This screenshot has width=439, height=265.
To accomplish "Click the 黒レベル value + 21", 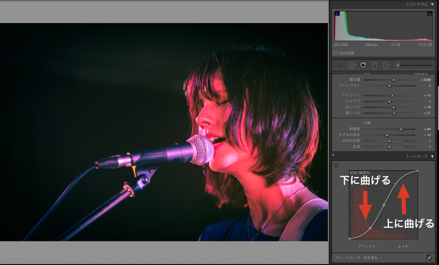I will [427, 113].
